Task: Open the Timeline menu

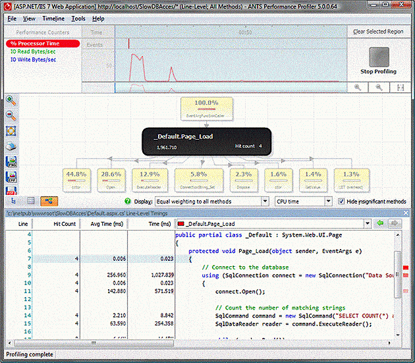Action: point(53,18)
